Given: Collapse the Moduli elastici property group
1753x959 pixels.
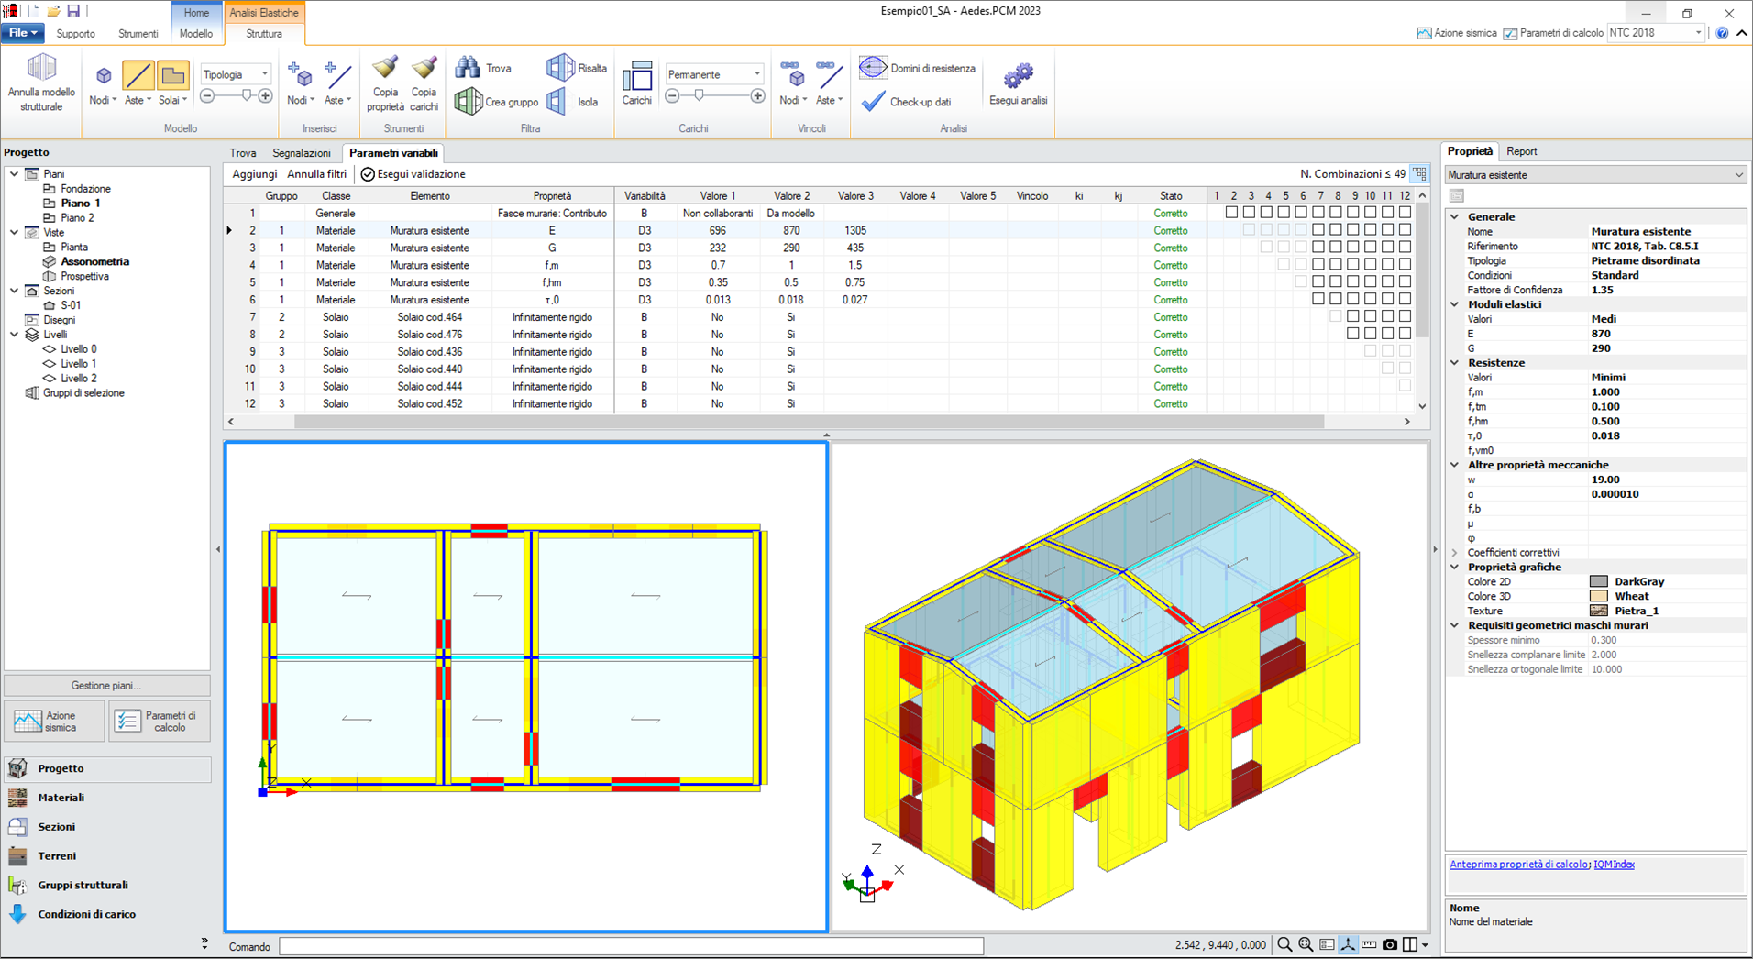Looking at the screenshot, I should (1455, 304).
